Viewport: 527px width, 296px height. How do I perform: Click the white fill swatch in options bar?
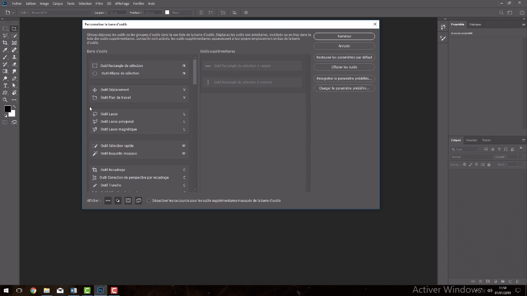coord(167,12)
